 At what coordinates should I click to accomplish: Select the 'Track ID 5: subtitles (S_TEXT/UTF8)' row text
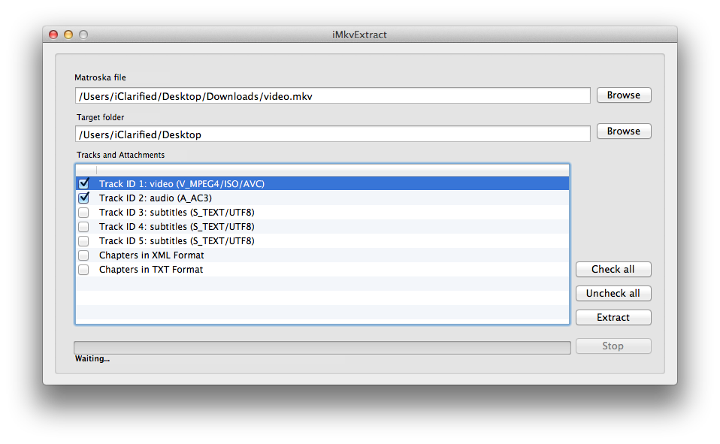(x=177, y=240)
